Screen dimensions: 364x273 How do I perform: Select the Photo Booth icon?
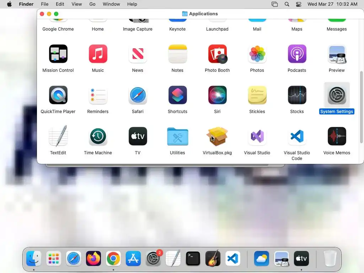[217, 54]
